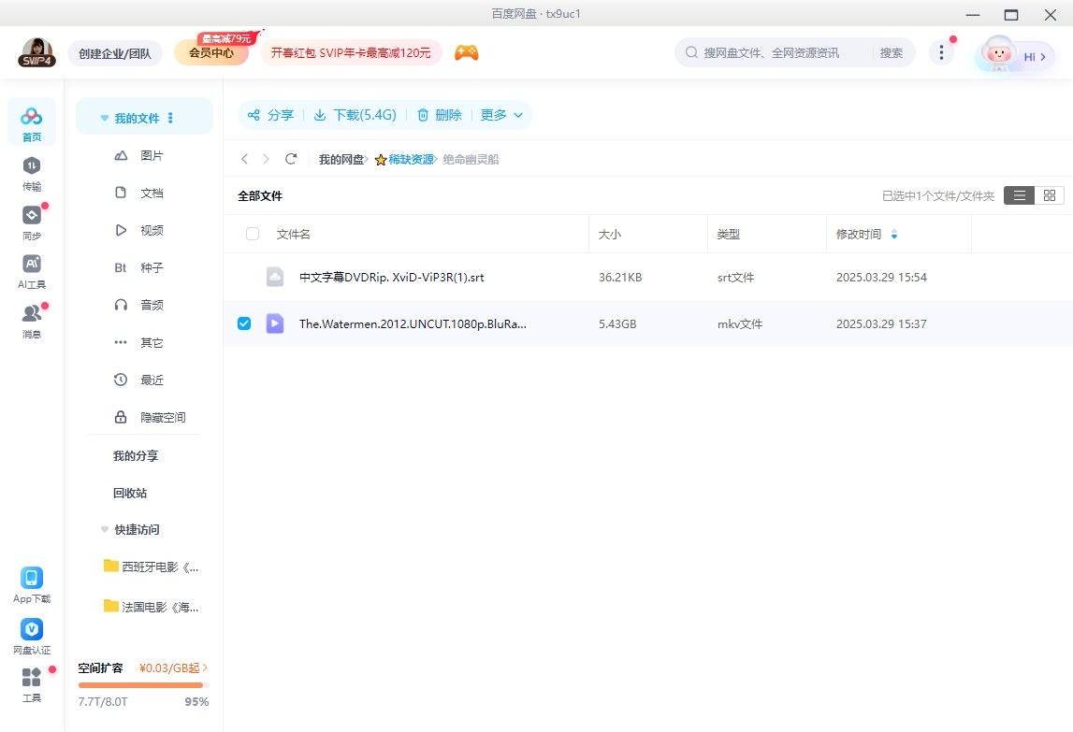Select the 首页 home icon
Image resolution: width=1073 pixels, height=732 pixels.
32,120
